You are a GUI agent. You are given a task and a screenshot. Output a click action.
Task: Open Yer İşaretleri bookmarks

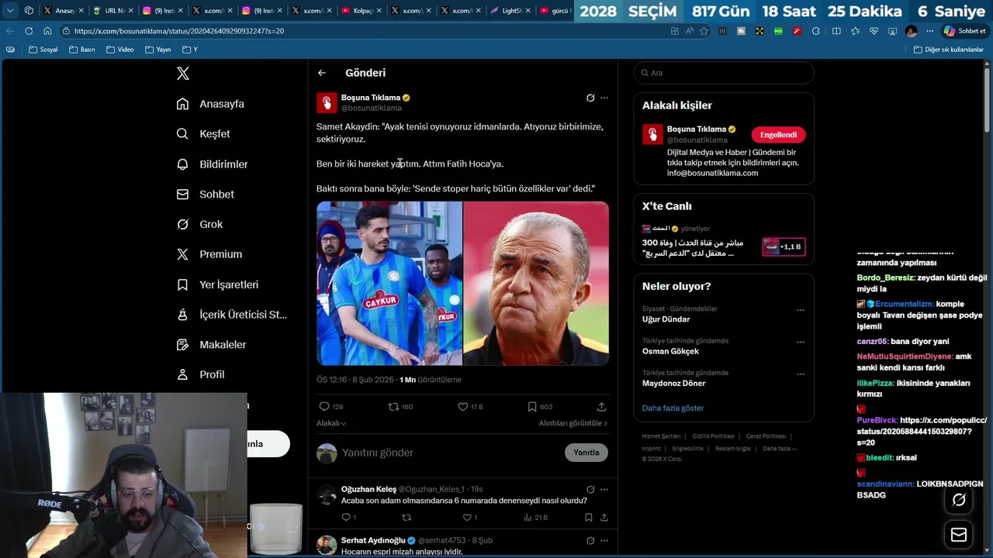coord(217,284)
